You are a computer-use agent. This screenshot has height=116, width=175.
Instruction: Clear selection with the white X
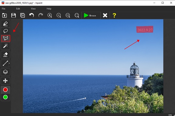coord(105,16)
